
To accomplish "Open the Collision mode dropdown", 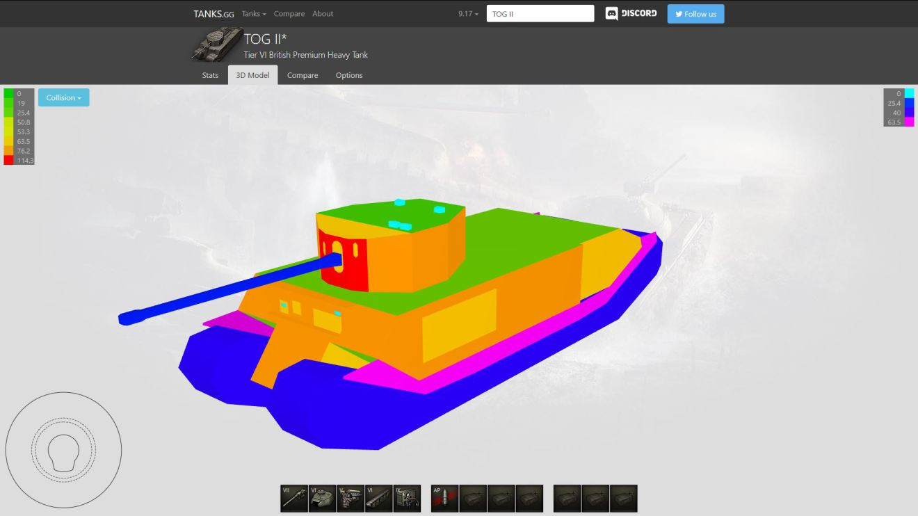I will (63, 98).
